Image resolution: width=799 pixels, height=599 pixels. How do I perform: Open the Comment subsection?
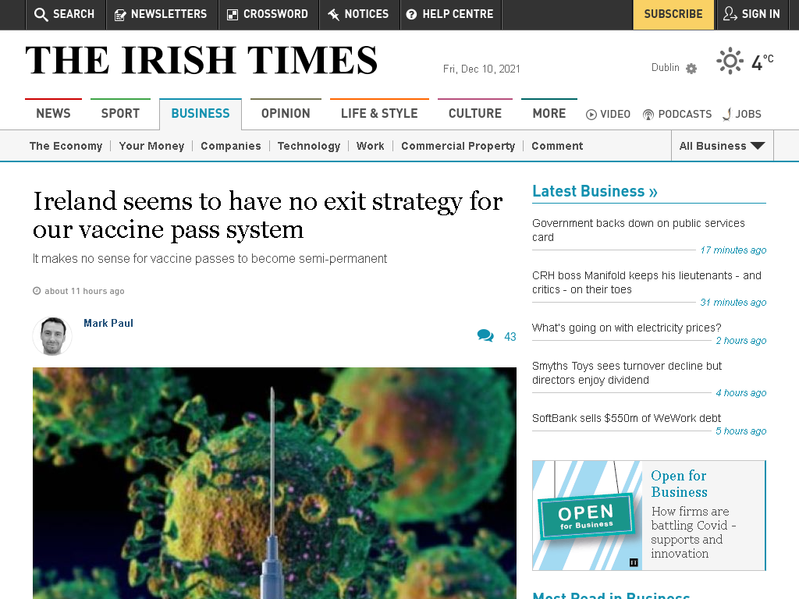[557, 146]
